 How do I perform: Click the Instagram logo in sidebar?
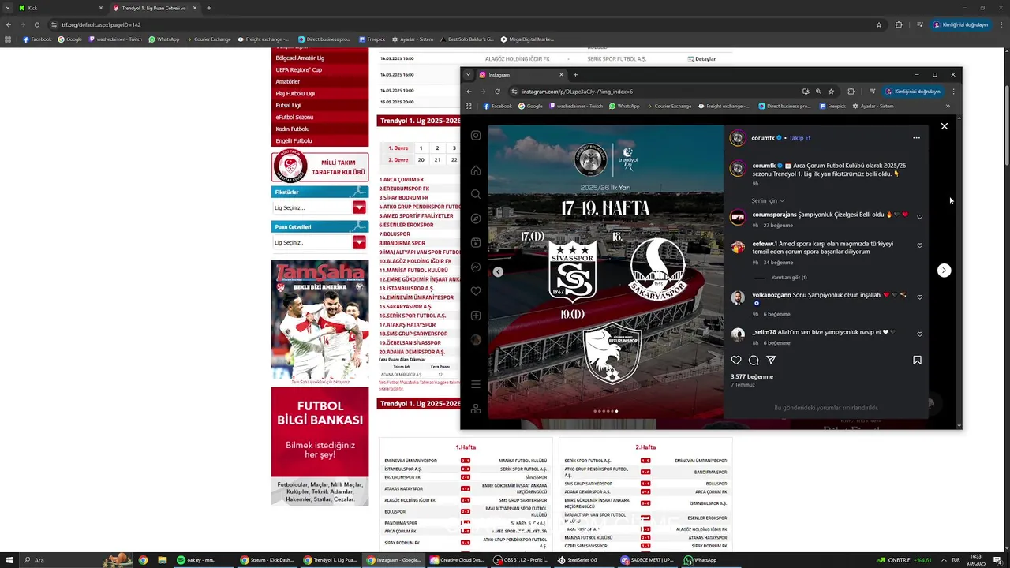pyautogui.click(x=476, y=136)
